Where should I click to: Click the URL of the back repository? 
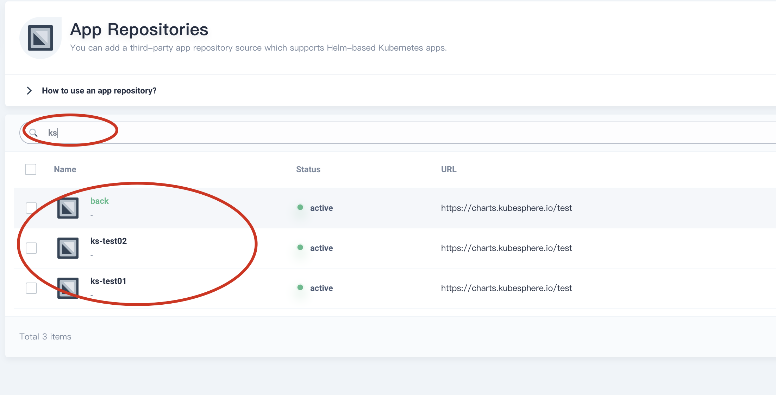pos(506,208)
